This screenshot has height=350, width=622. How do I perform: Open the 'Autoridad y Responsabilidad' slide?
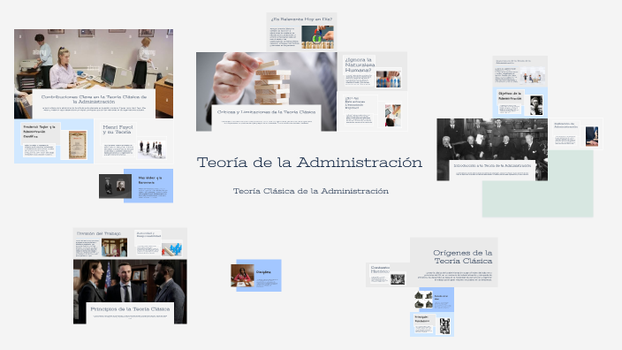click(x=159, y=243)
